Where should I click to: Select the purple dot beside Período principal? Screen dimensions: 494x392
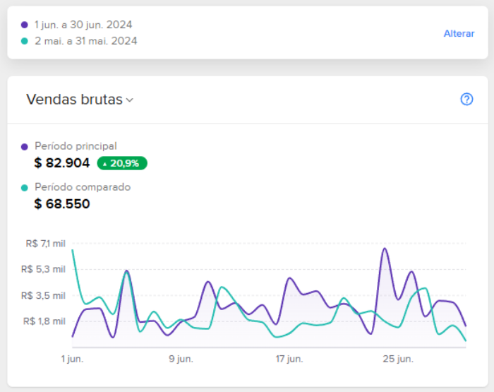tap(24, 147)
